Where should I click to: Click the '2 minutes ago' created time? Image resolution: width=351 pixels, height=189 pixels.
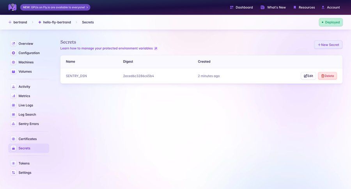click(x=209, y=76)
